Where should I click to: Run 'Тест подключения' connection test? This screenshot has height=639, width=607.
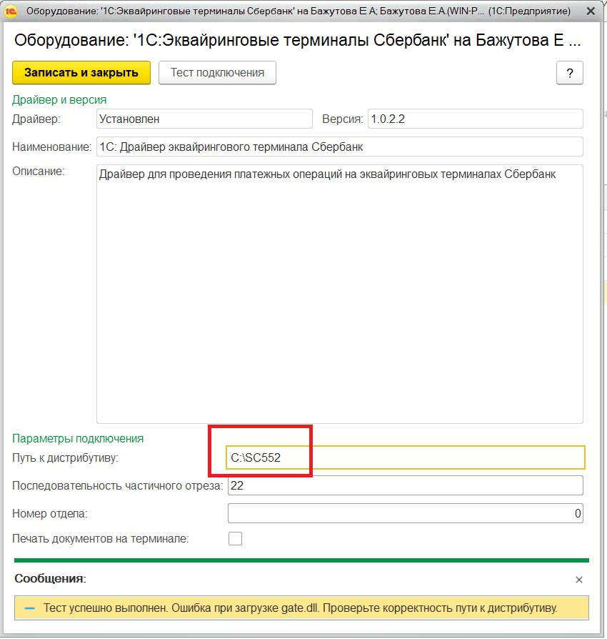pyautogui.click(x=217, y=72)
